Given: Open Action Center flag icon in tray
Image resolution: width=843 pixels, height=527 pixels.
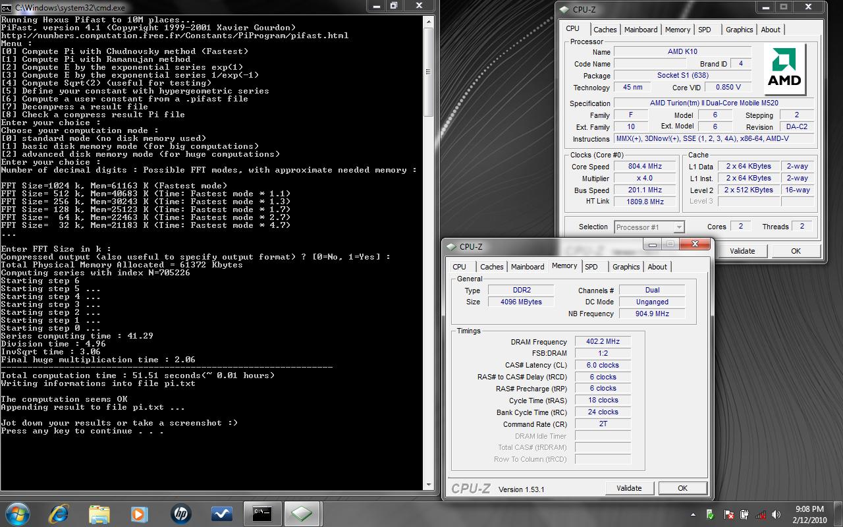Looking at the screenshot, I should pyautogui.click(x=729, y=514).
